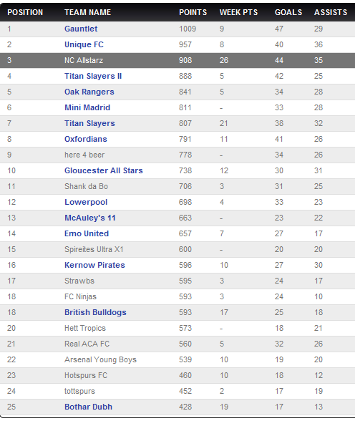The width and height of the screenshot is (355, 421).
Task: Click the Oak Rangers link
Action: pos(89,92)
